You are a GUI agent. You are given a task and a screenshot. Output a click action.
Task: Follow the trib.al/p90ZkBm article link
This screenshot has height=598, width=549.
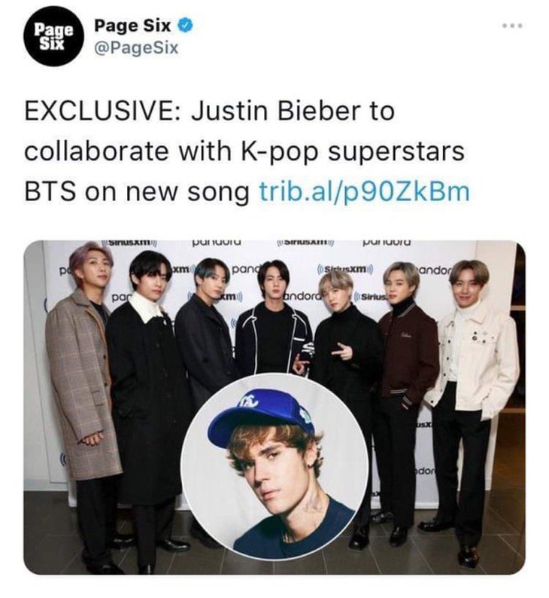point(364,191)
